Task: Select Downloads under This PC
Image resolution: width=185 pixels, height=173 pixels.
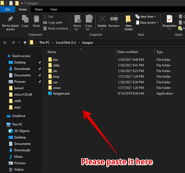Action: pos(22,150)
